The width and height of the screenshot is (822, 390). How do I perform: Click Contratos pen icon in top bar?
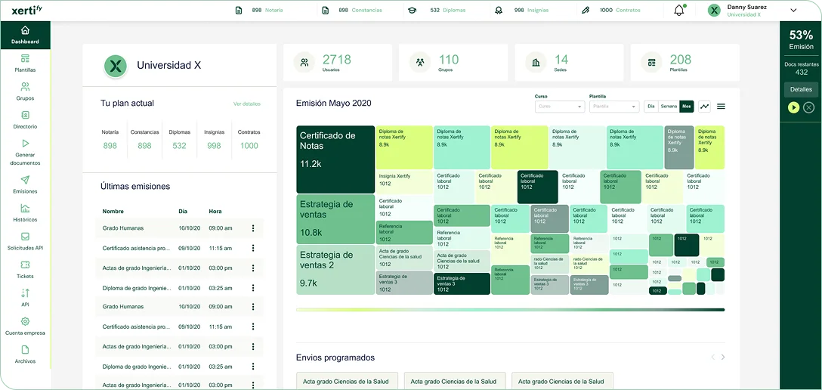click(x=586, y=10)
